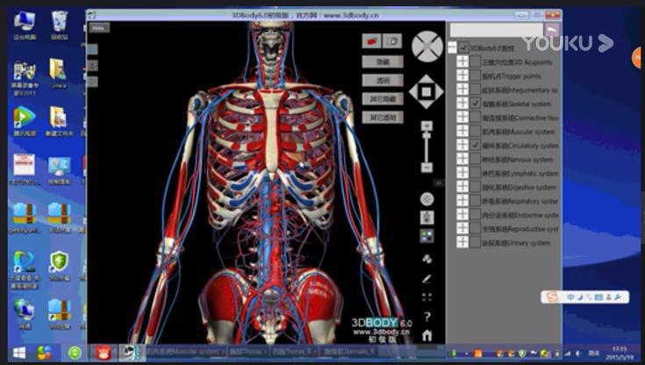Click the Thorax breadcrumb item
Viewport: 645px width, 365px height.
[248, 352]
